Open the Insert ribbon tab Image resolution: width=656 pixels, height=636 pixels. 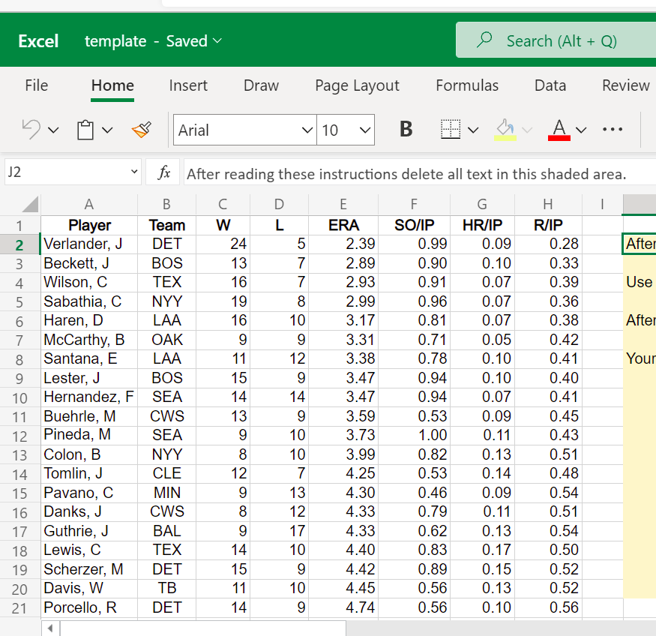188,85
